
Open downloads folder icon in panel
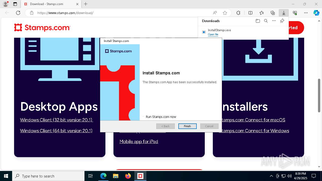pos(258,21)
